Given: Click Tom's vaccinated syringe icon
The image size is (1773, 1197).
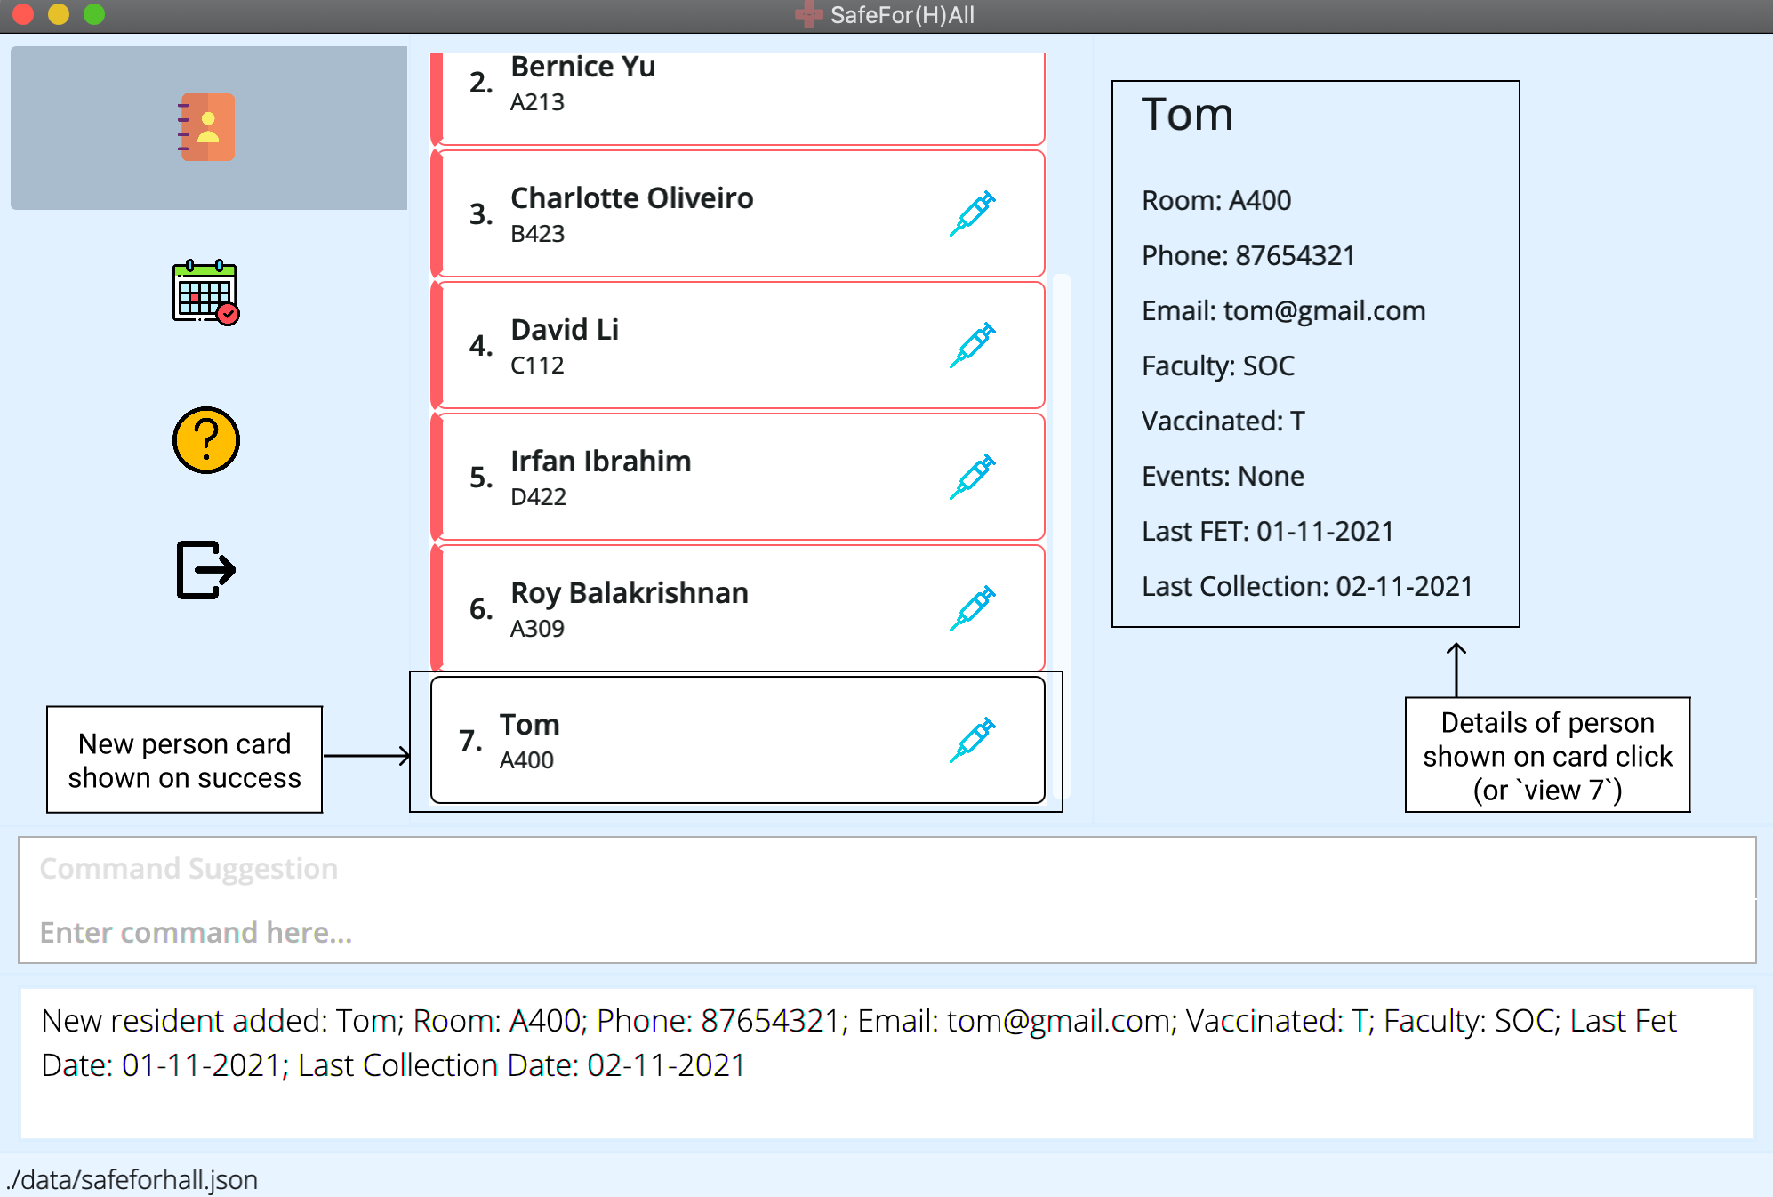Looking at the screenshot, I should coord(972,740).
